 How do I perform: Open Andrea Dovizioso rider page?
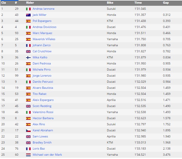44,27
